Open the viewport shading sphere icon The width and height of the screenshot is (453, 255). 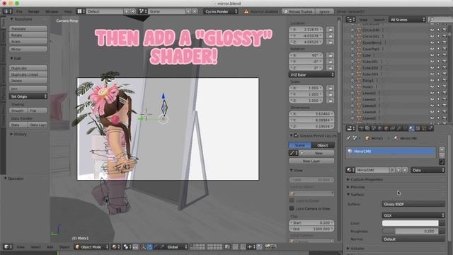pos(116,246)
